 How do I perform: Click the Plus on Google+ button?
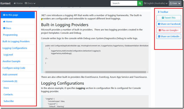click(169, 30)
